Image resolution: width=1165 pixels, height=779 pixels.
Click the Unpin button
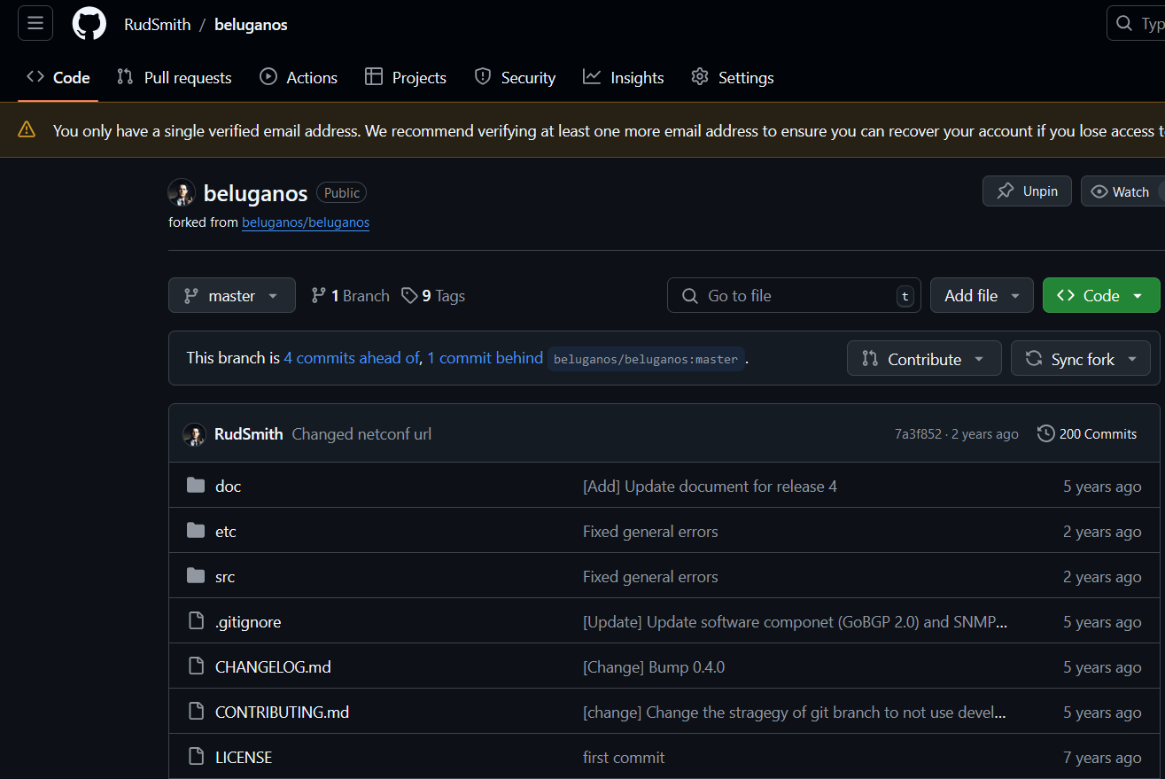pyautogui.click(x=1027, y=191)
